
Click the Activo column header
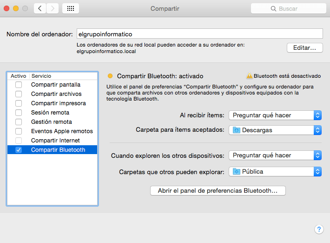[19, 76]
